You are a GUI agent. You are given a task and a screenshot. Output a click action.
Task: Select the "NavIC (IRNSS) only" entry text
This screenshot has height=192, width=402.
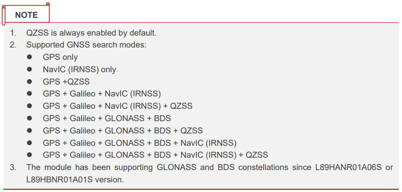(79, 69)
